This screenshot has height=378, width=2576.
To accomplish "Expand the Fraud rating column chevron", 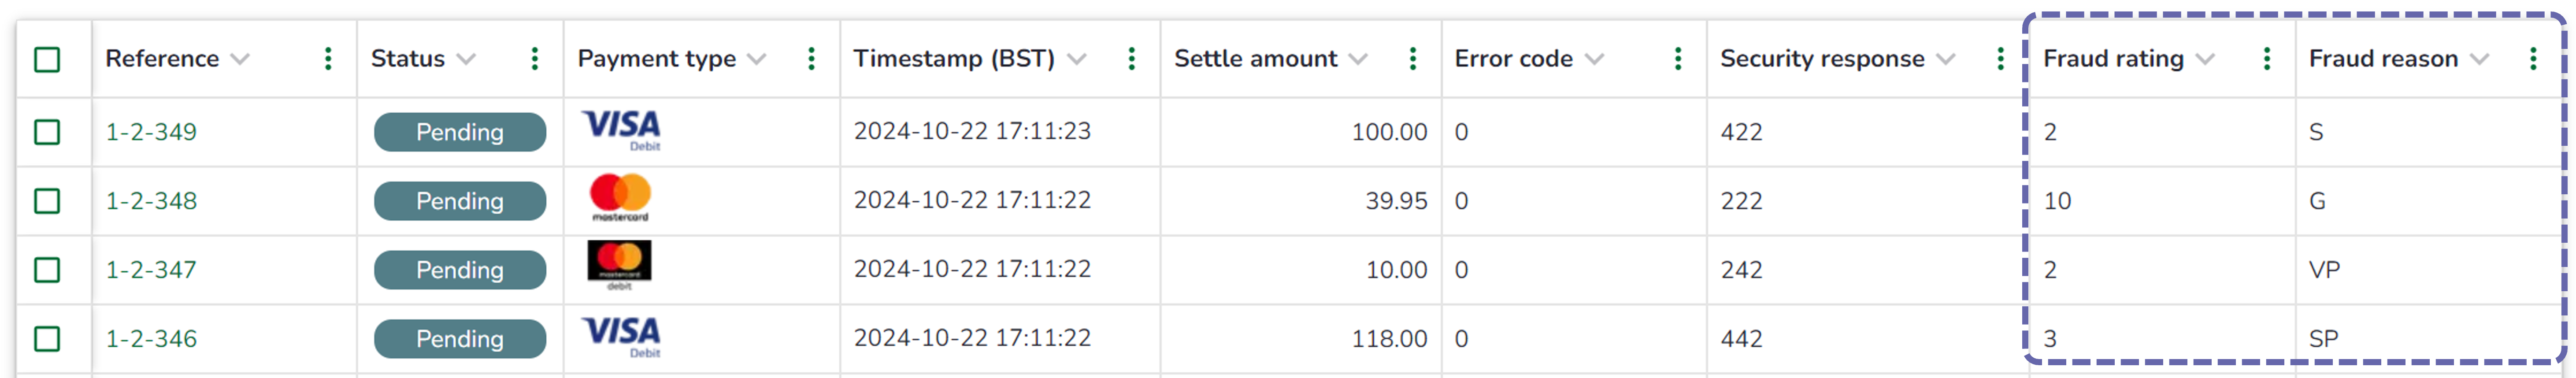I will (x=2205, y=59).
